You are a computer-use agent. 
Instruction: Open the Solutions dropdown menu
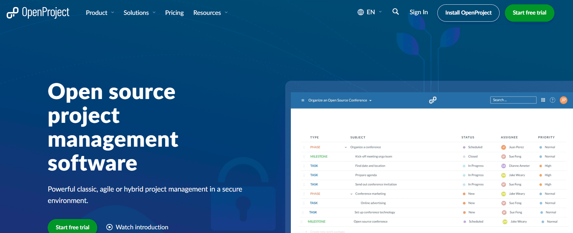tap(139, 13)
